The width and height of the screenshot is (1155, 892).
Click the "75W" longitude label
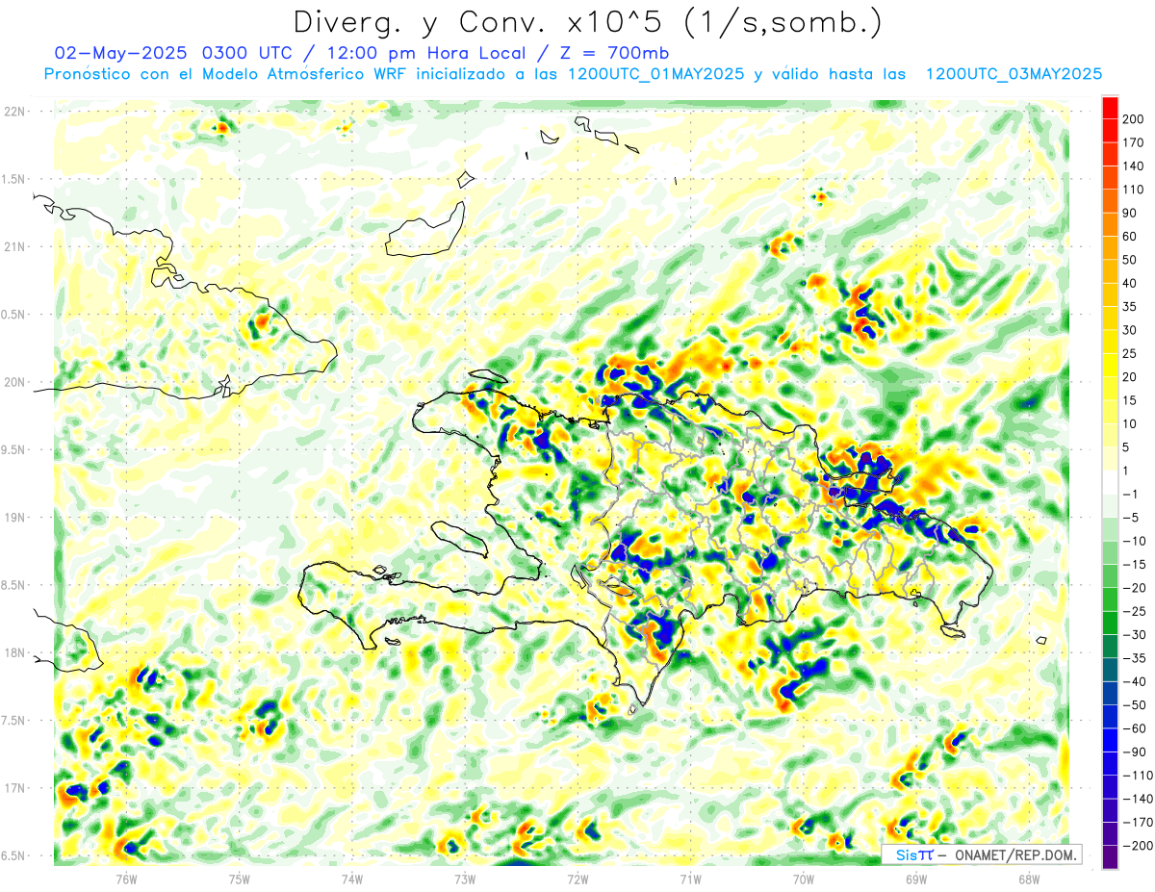239,879
